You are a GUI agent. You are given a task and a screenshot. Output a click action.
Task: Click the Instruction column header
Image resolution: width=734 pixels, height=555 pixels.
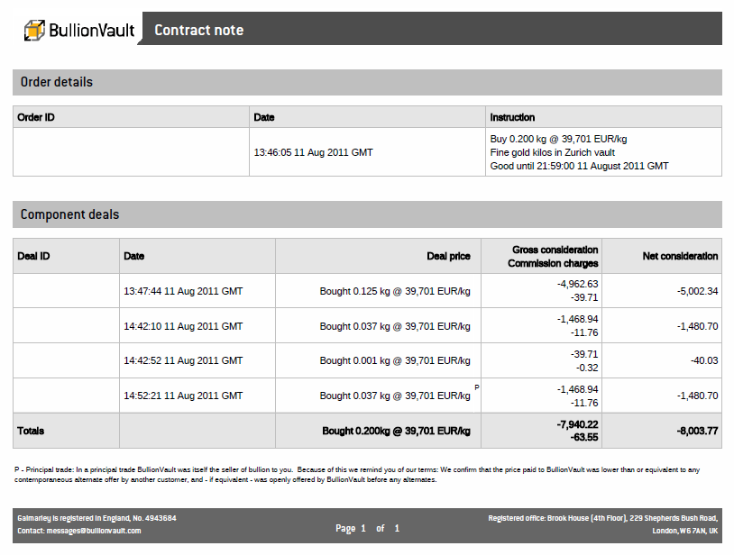(512, 117)
